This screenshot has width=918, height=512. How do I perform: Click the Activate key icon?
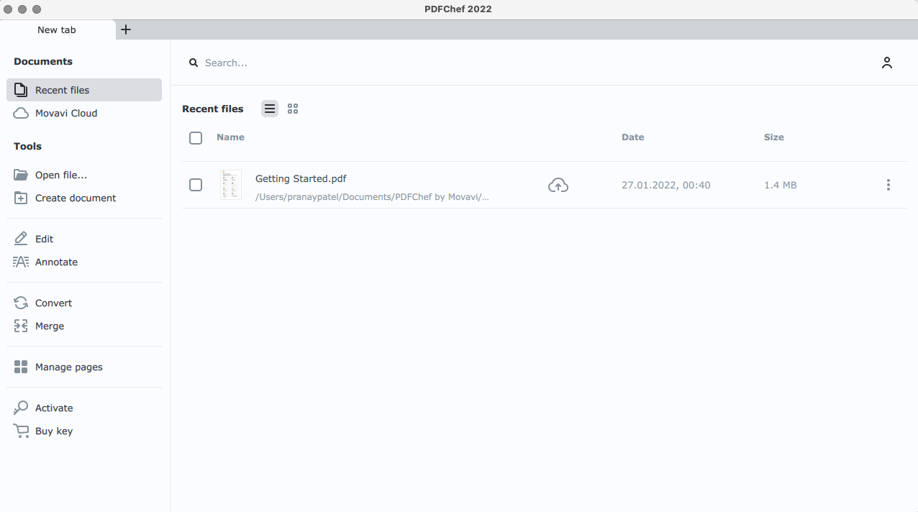21,408
